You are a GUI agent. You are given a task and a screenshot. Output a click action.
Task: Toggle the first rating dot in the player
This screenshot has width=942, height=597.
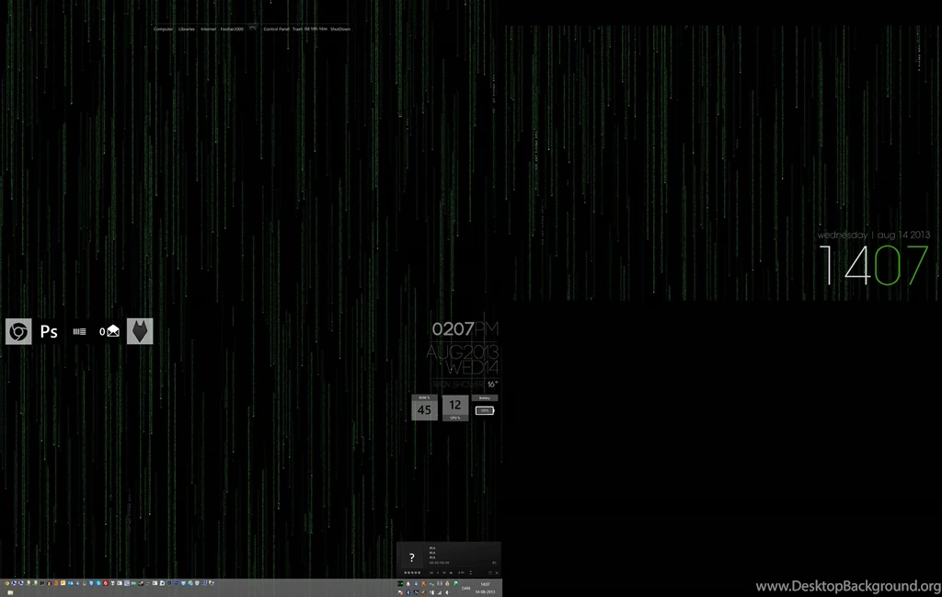pyautogui.click(x=406, y=572)
